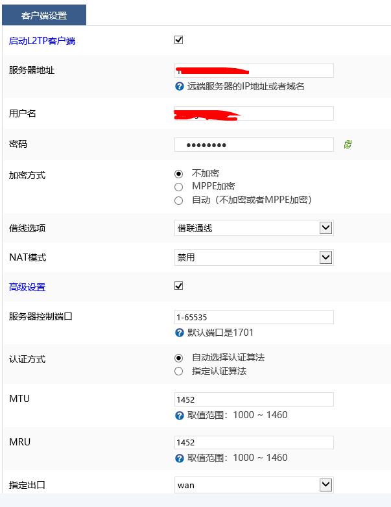391x507 pixels.
Task: Click the 用户名 input field
Action: [x=254, y=113]
